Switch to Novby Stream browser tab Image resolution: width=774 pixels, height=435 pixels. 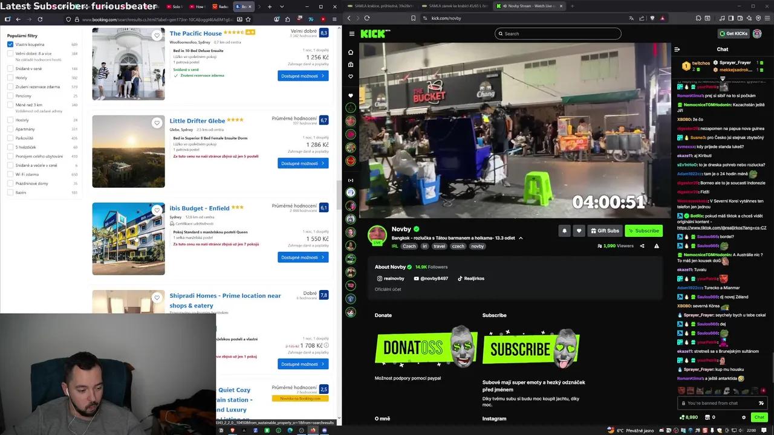528,6
